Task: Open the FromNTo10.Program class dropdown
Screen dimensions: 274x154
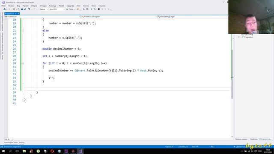Action: 119,17
